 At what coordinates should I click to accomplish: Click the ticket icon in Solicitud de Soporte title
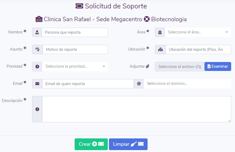pos(79,6)
